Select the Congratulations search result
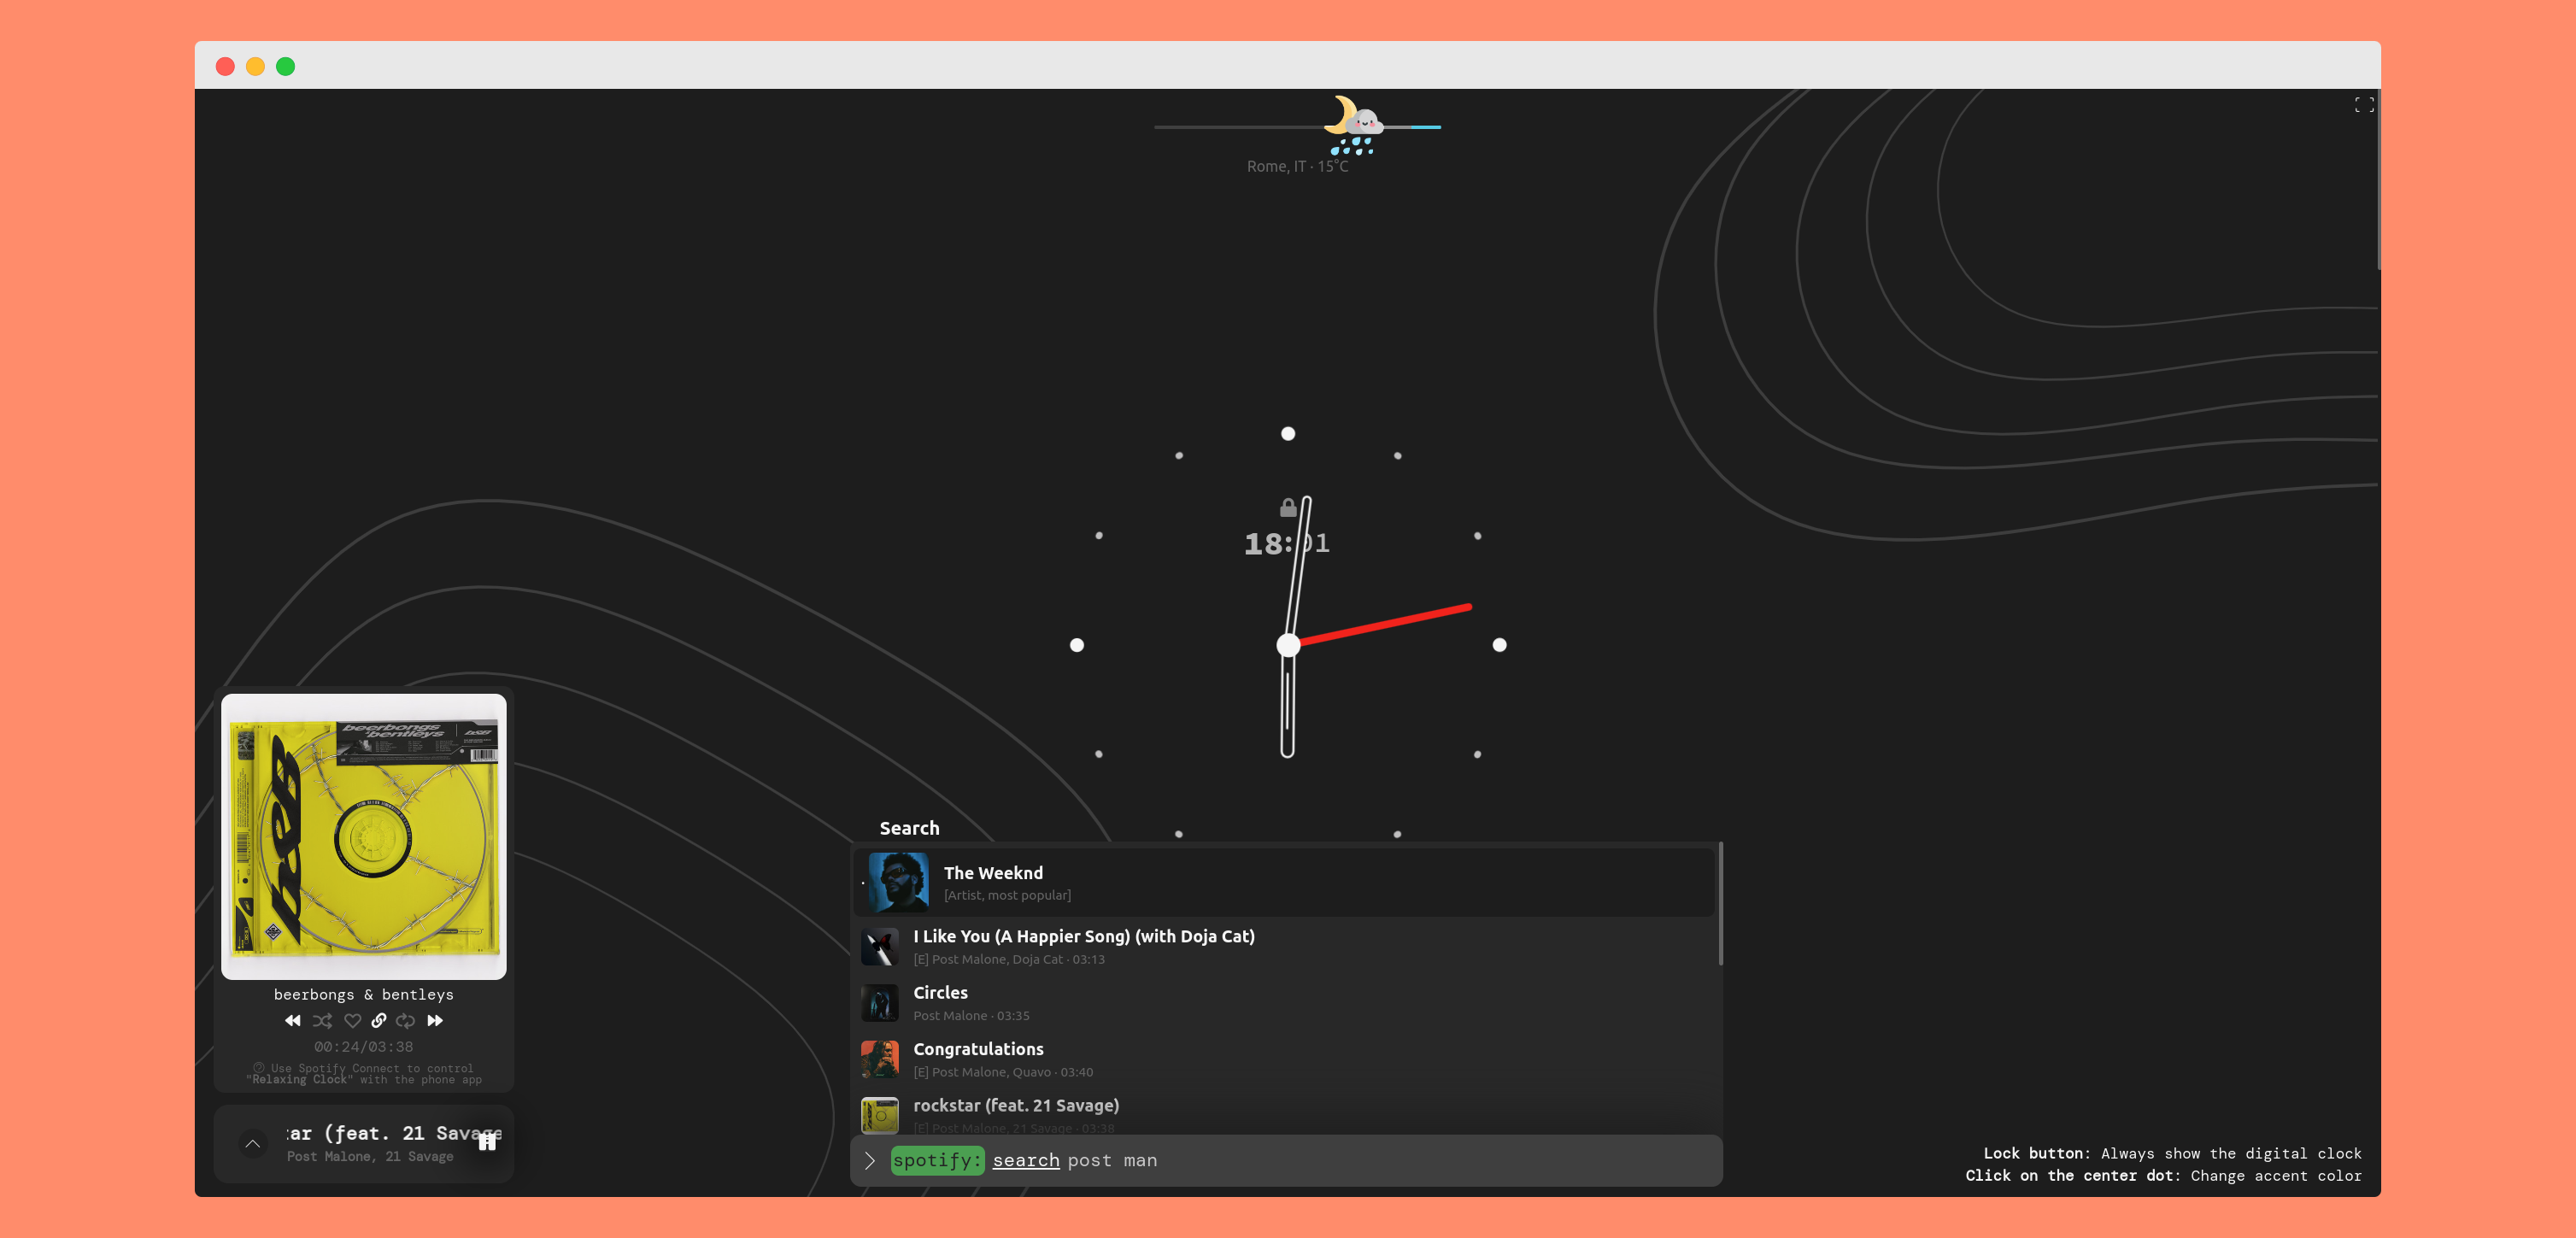 click(x=1285, y=1059)
